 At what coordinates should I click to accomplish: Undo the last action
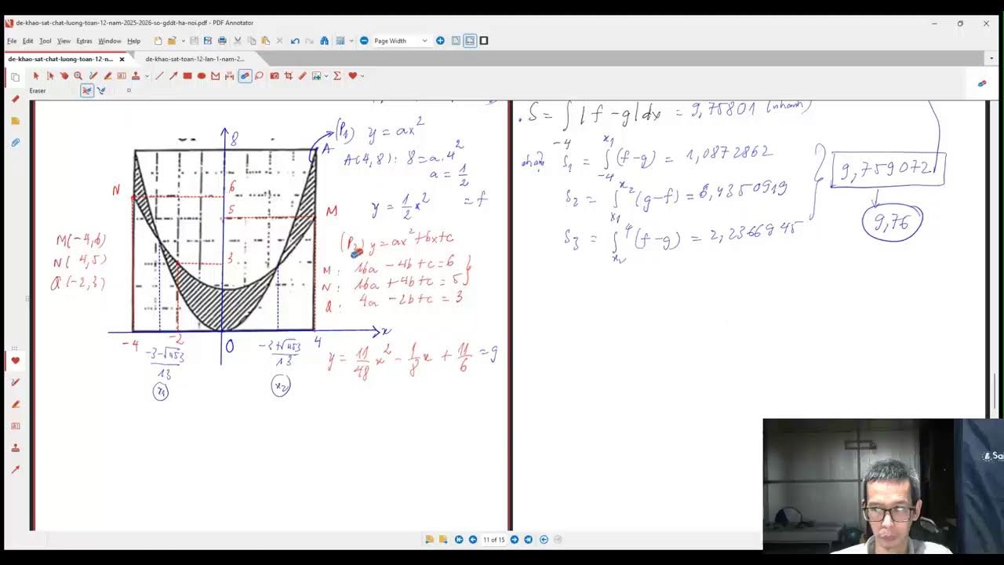click(295, 41)
